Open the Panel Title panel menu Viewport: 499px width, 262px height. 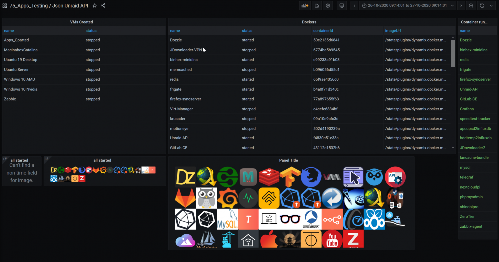[x=288, y=160]
